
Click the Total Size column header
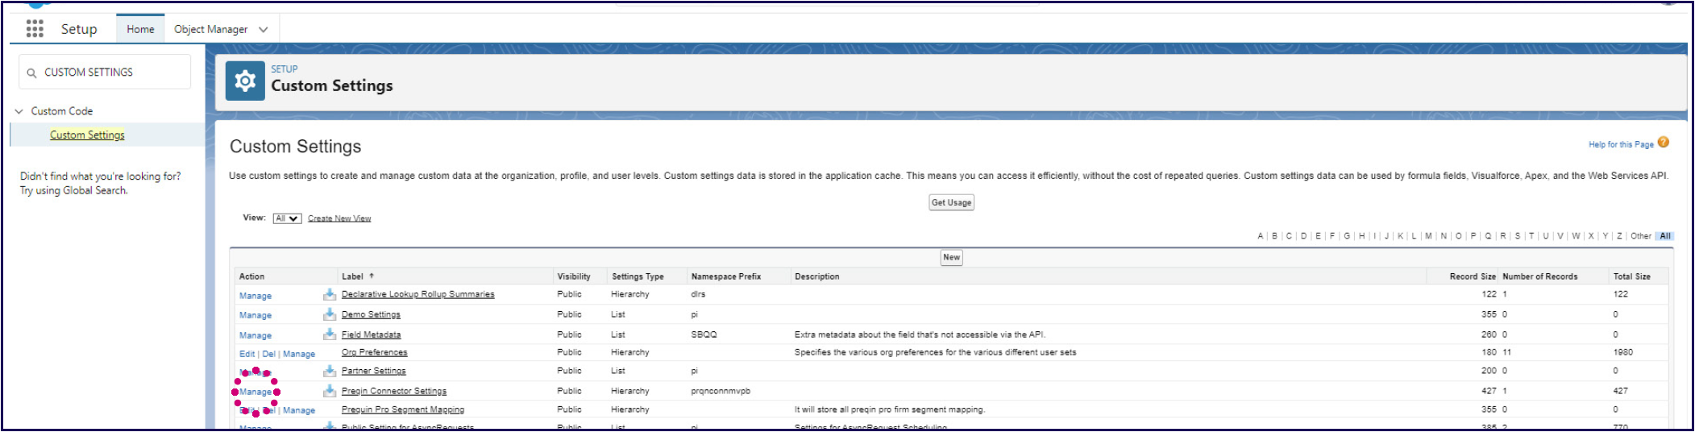(x=1631, y=276)
